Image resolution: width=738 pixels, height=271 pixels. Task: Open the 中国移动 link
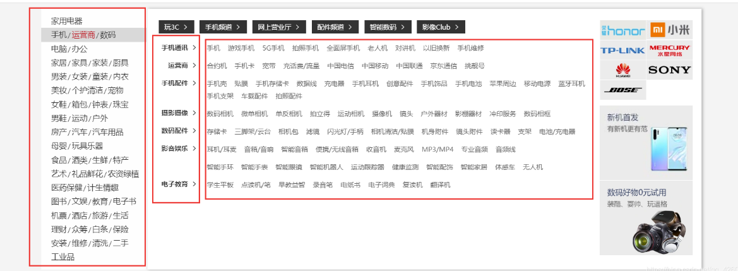[x=375, y=66]
